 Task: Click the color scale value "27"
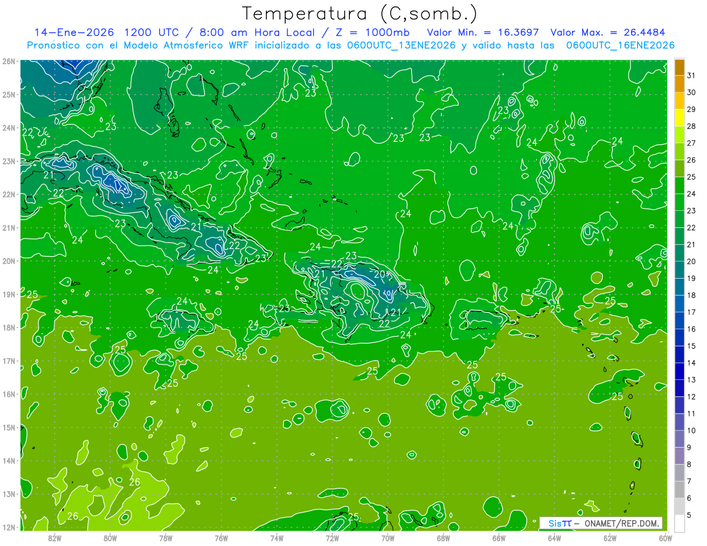[692, 143]
